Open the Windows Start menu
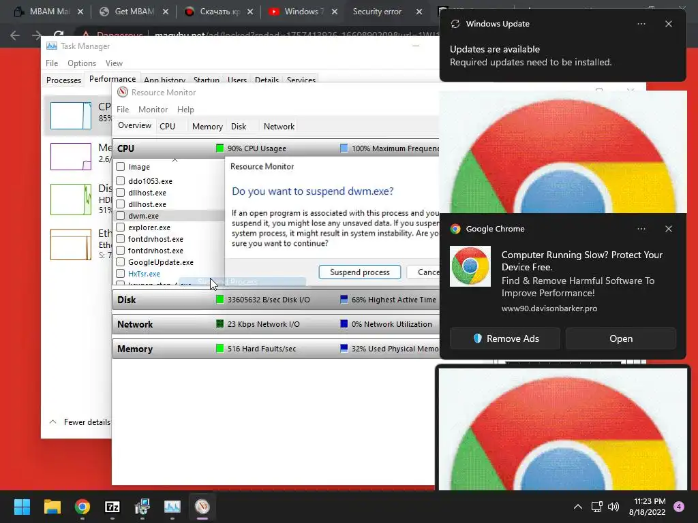The width and height of the screenshot is (698, 523). pyautogui.click(x=22, y=507)
